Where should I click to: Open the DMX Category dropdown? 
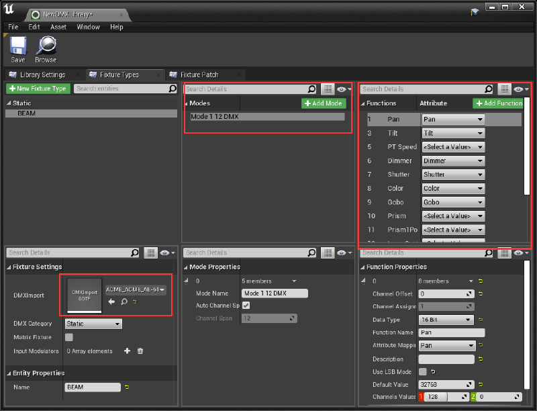point(93,324)
